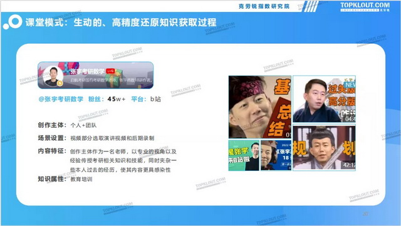401x226 pixels.
Task: Click the profile avatar in 张宇考研数学 banner
Action: click(x=53, y=76)
